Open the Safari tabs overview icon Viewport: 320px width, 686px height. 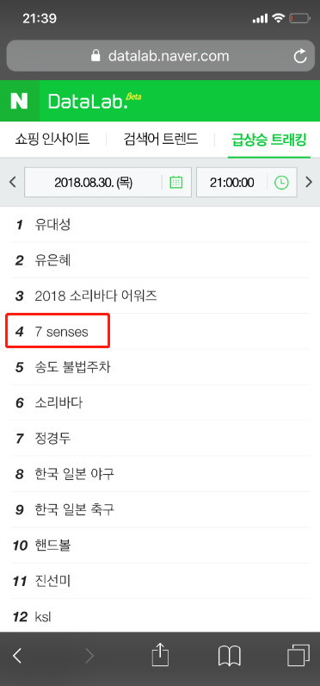coord(298,655)
